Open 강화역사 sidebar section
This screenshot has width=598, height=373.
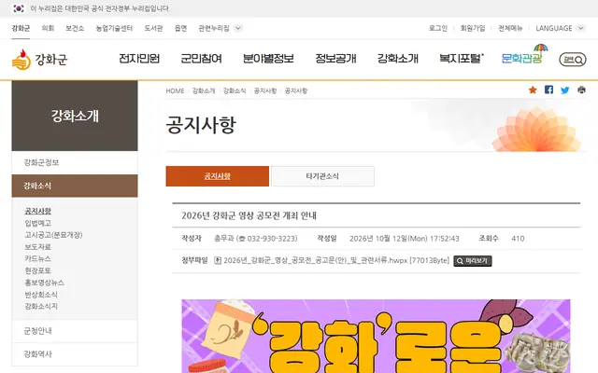(75, 354)
